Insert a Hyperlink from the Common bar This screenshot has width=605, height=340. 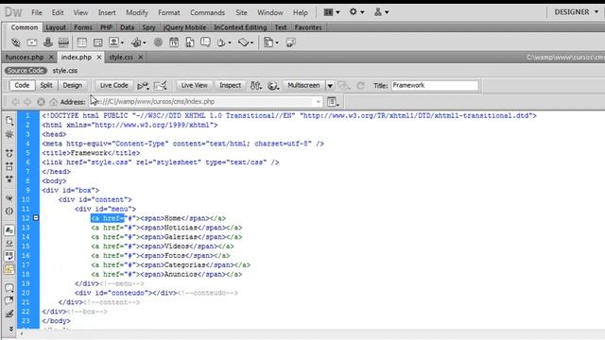click(x=15, y=42)
